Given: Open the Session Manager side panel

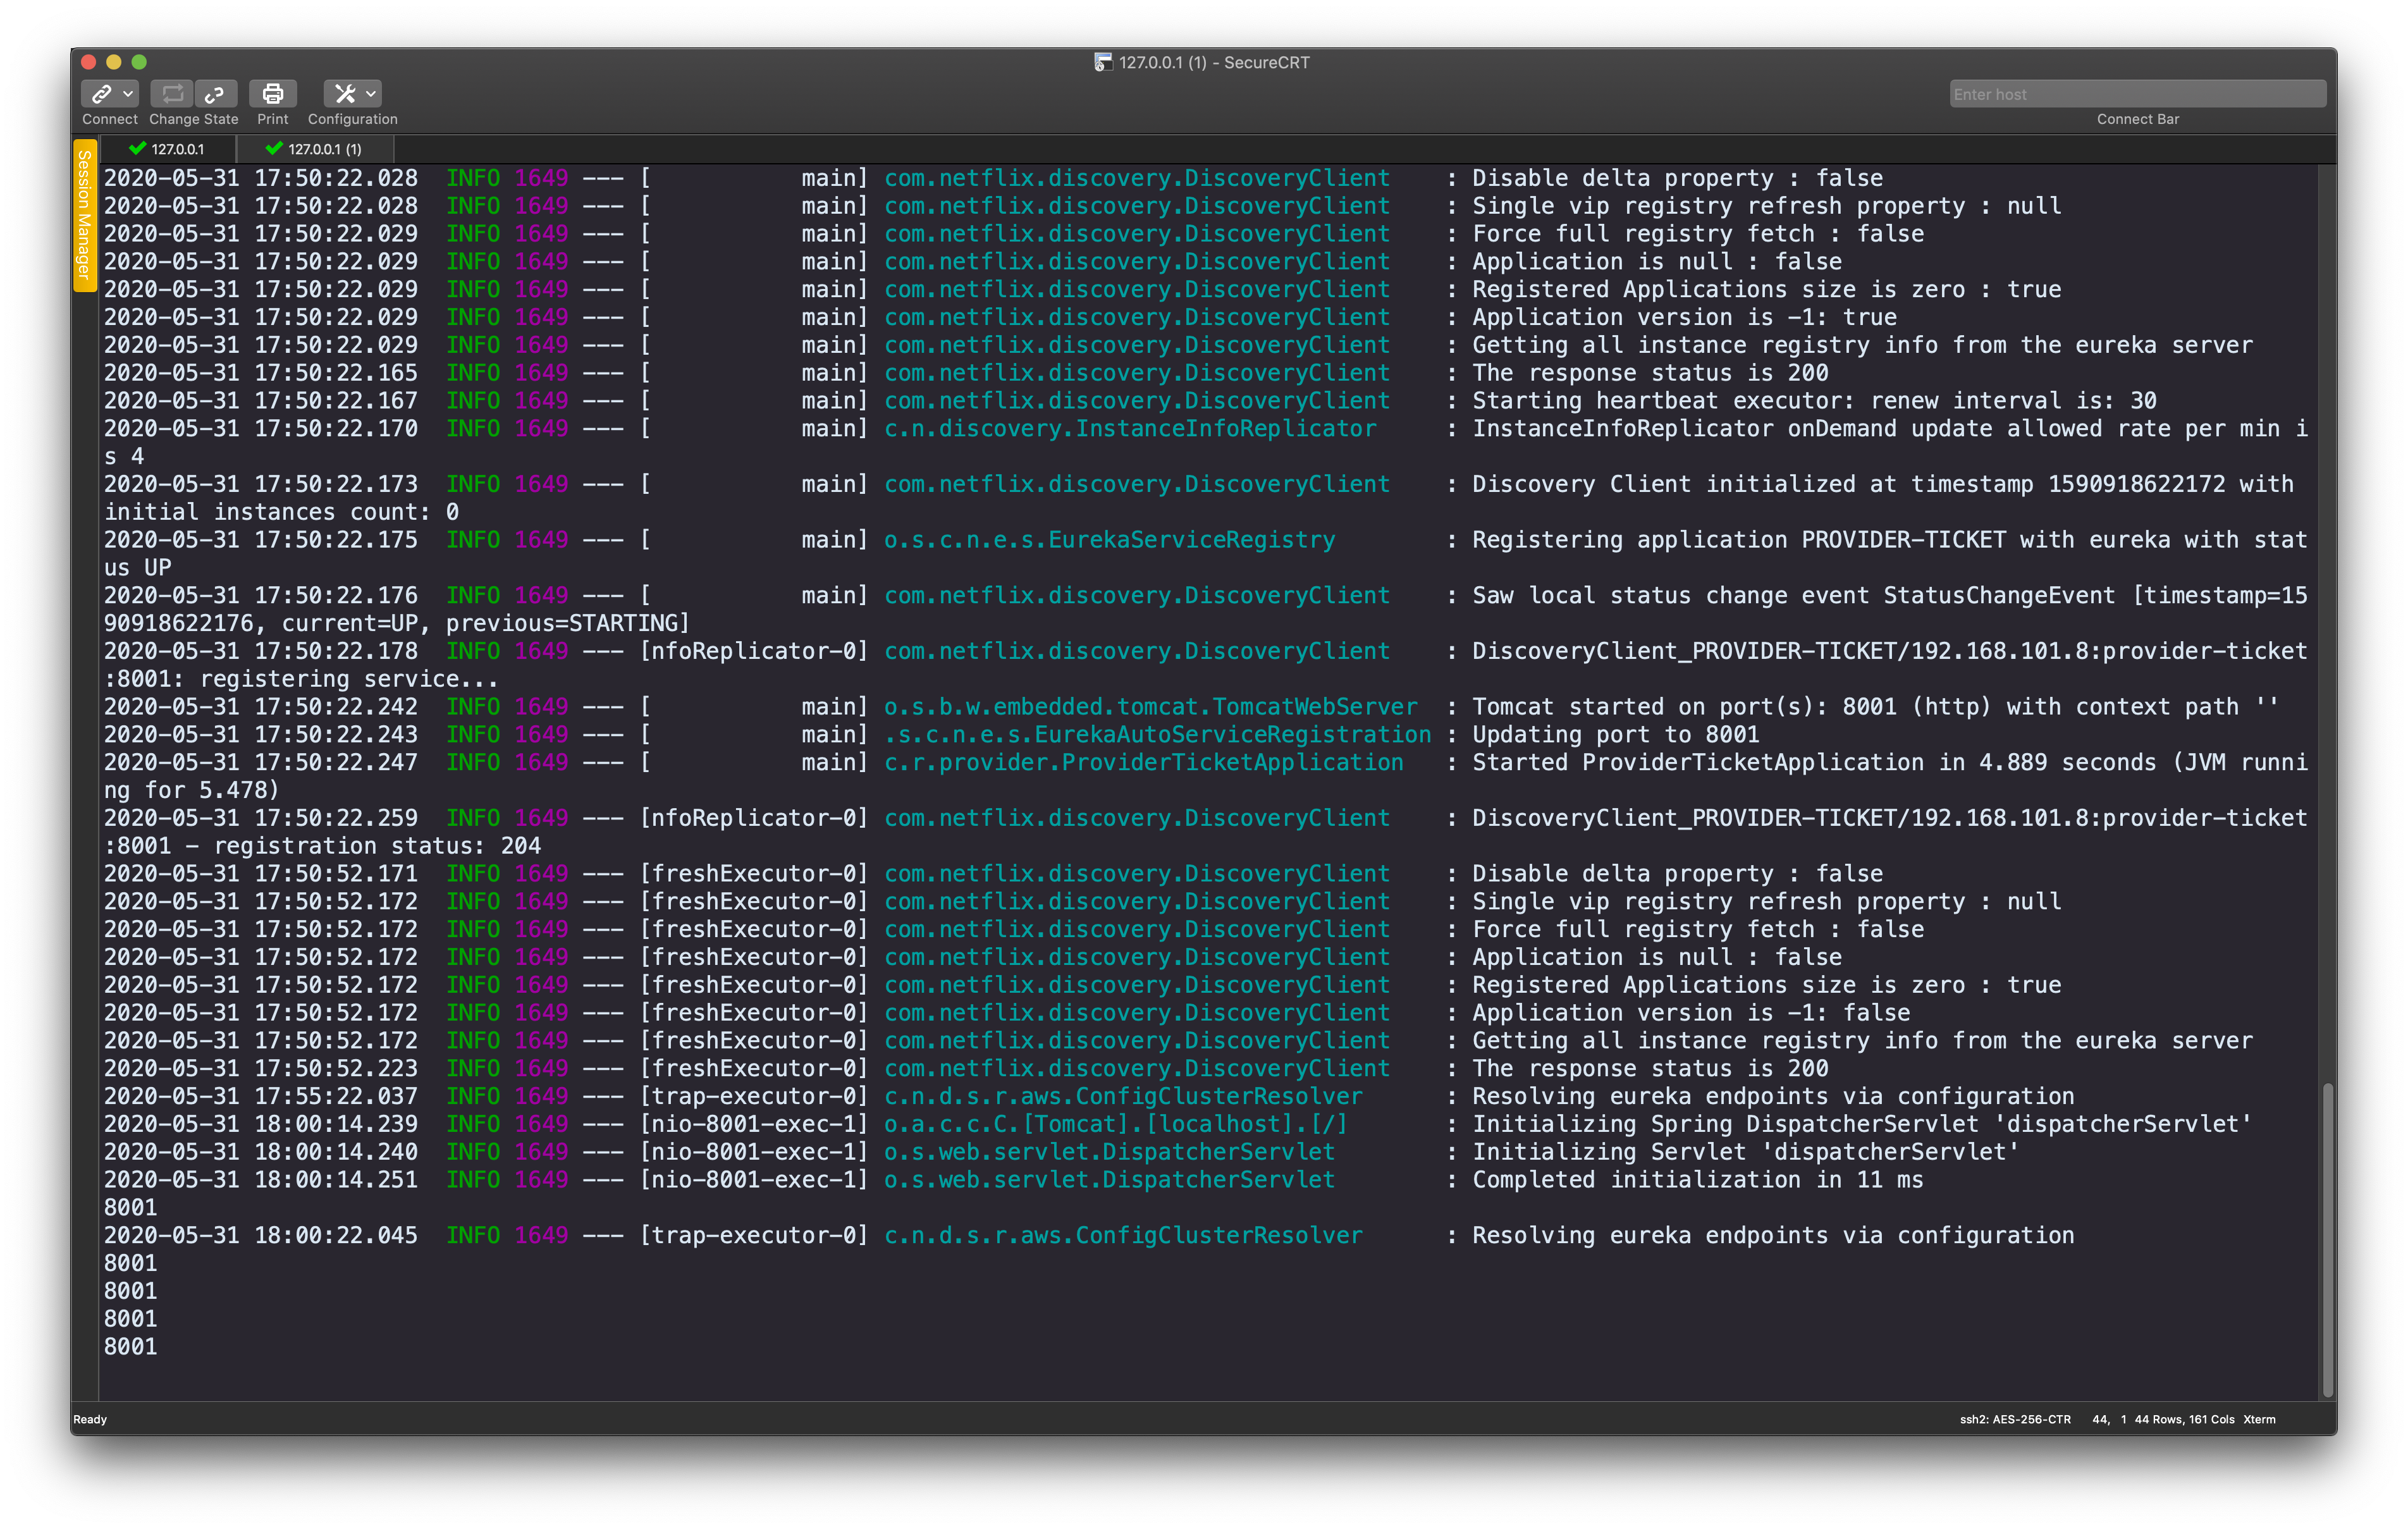Looking at the screenshot, I should [x=84, y=215].
